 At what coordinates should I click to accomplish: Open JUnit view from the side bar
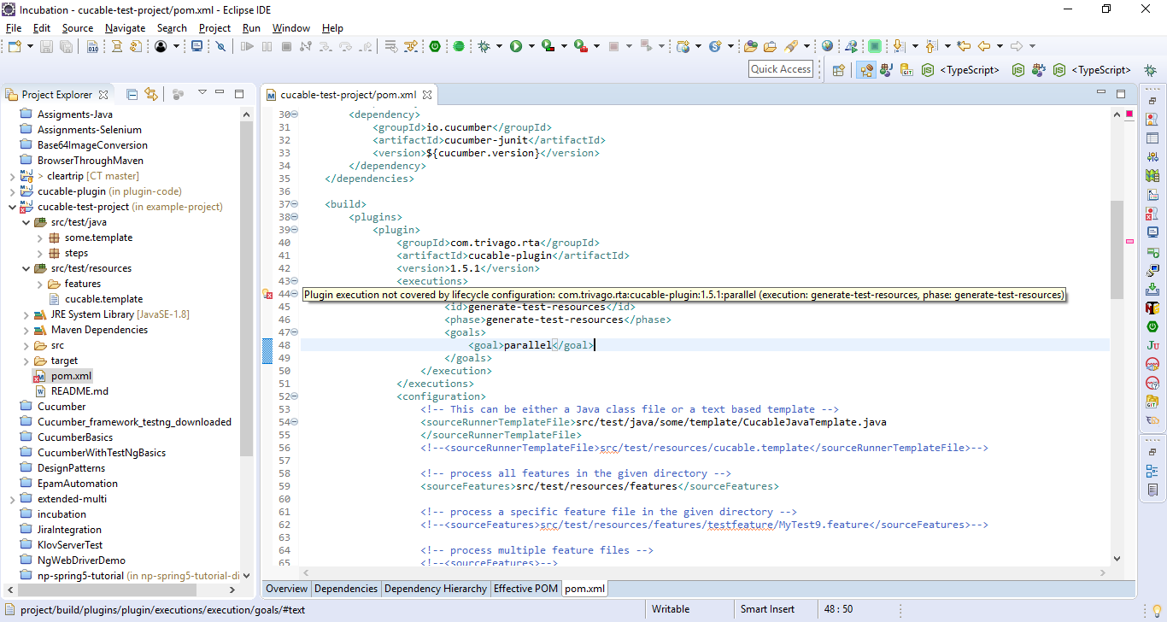(1152, 344)
